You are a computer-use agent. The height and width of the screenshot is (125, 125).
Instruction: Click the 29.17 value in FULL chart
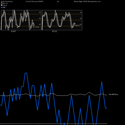(x=78, y=25)
